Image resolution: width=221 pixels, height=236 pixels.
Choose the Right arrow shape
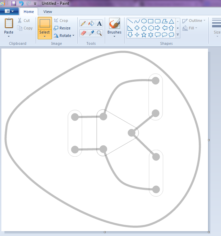[x=158, y=28]
